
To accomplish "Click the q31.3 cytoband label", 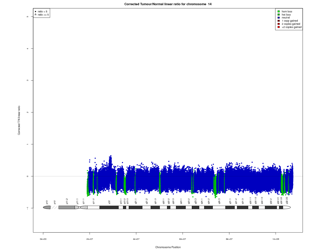I will pos(242,201).
